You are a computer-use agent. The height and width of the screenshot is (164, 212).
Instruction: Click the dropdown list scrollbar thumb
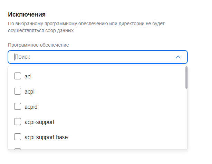(x=186, y=77)
